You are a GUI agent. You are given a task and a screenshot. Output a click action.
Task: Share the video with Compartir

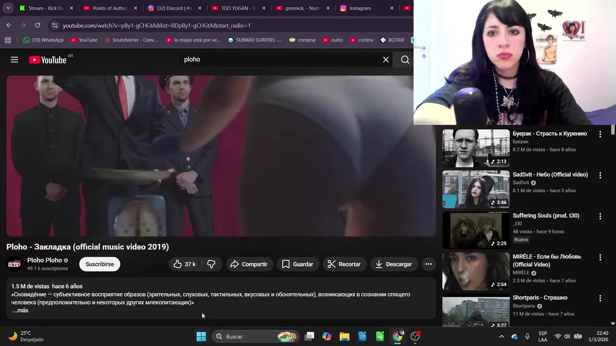[249, 264]
